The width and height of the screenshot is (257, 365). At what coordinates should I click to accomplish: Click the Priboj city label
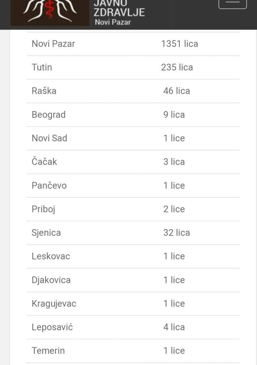44,209
